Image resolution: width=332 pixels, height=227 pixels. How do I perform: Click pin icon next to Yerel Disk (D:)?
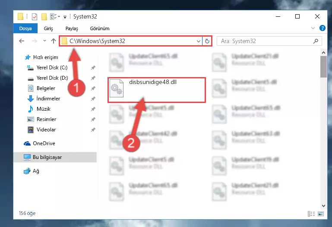point(93,78)
